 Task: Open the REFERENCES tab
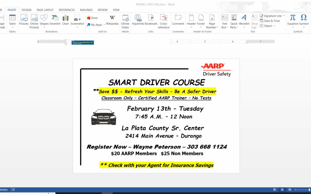click(x=67, y=10)
